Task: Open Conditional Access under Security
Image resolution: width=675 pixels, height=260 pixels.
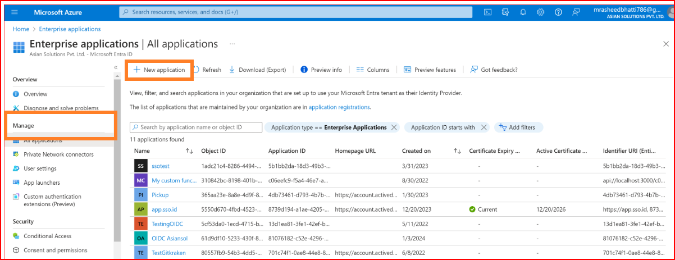Action: [47, 236]
